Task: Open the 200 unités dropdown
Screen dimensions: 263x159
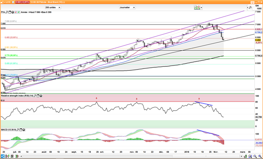Action: click(x=53, y=7)
